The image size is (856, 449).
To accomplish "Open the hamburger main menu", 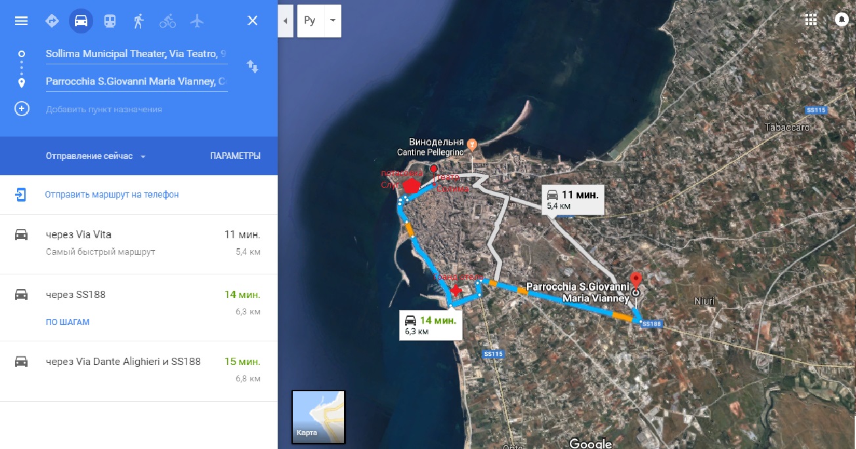I will (x=21, y=20).
